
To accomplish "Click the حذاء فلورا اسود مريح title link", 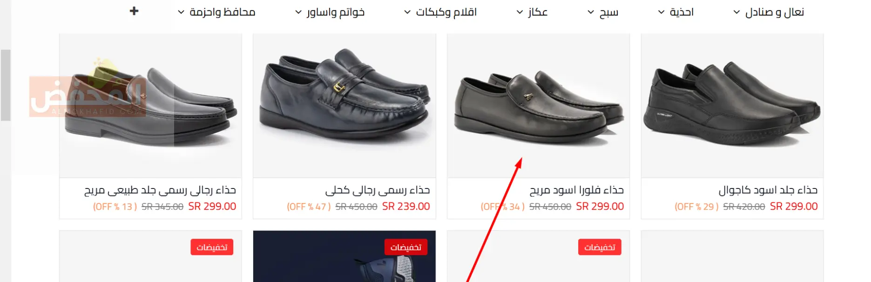I will tap(576, 190).
